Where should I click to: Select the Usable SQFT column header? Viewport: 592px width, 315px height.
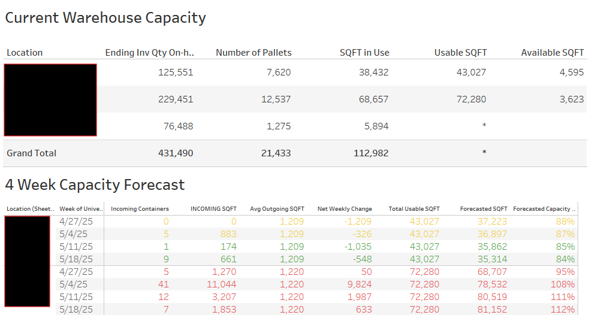pos(460,53)
